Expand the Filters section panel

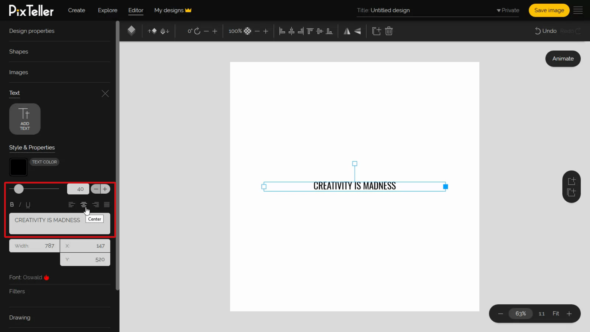[17, 291]
